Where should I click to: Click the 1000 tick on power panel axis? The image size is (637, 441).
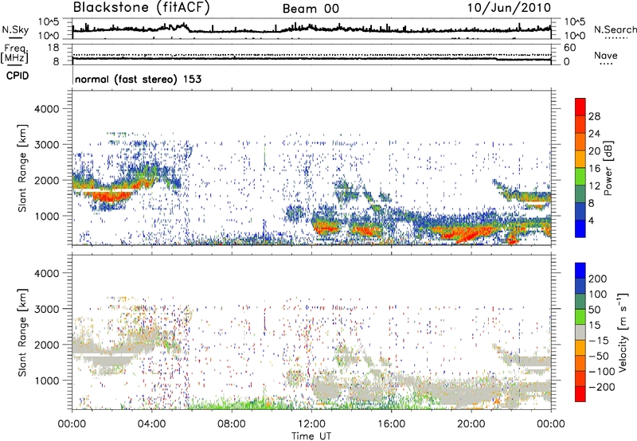click(x=46, y=216)
